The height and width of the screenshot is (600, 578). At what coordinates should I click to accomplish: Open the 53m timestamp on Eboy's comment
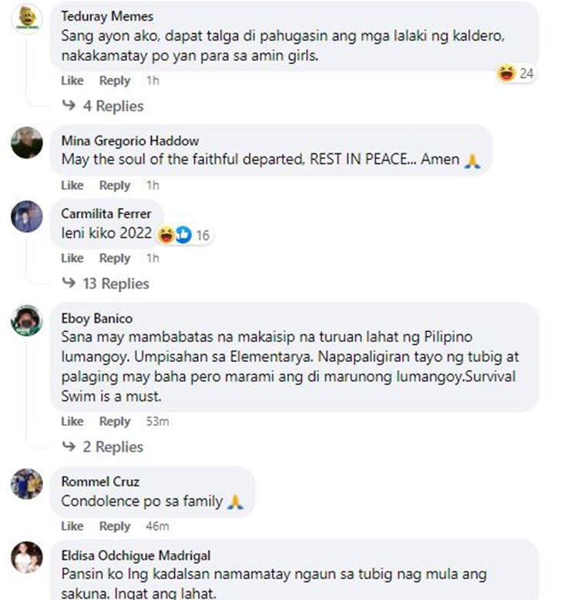pos(157,421)
